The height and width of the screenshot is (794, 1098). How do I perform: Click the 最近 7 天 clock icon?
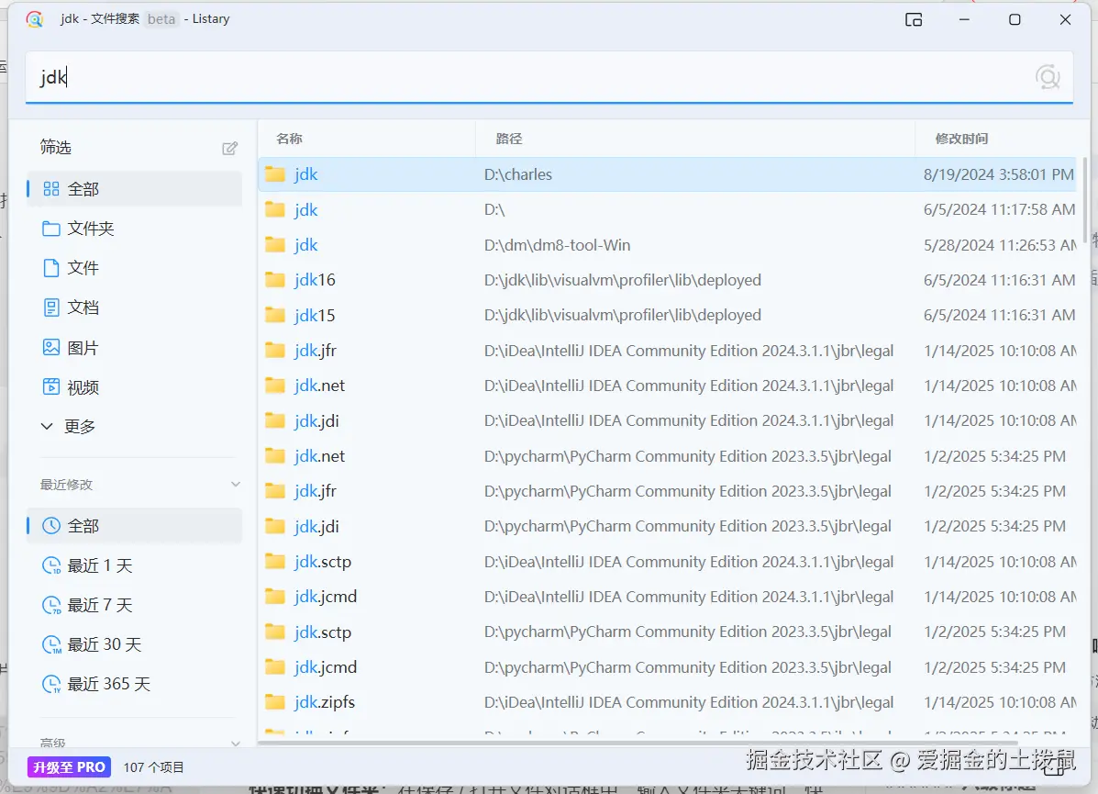click(x=51, y=605)
